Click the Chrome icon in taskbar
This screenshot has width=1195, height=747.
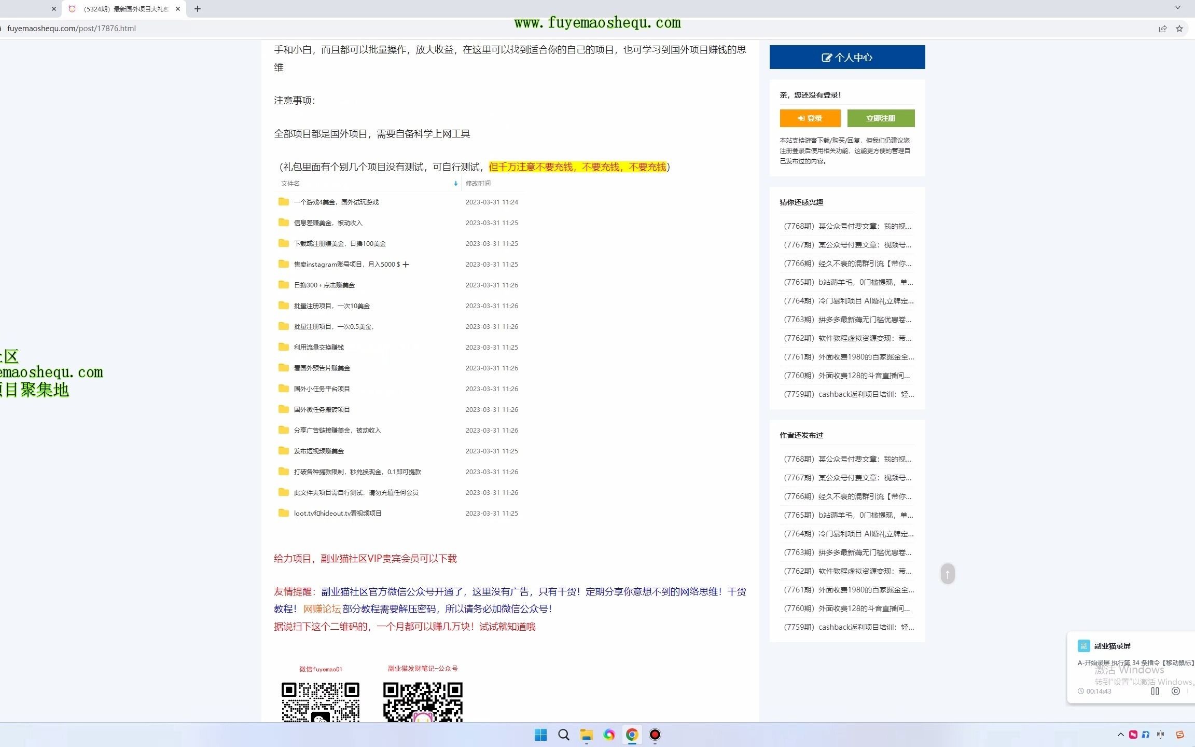click(632, 735)
